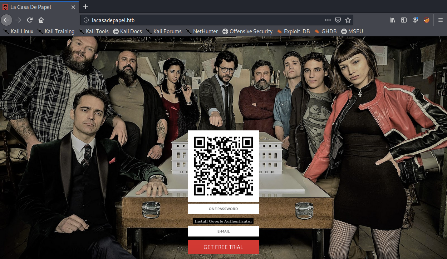View site information for lacasadepapel.htb

coord(86,20)
